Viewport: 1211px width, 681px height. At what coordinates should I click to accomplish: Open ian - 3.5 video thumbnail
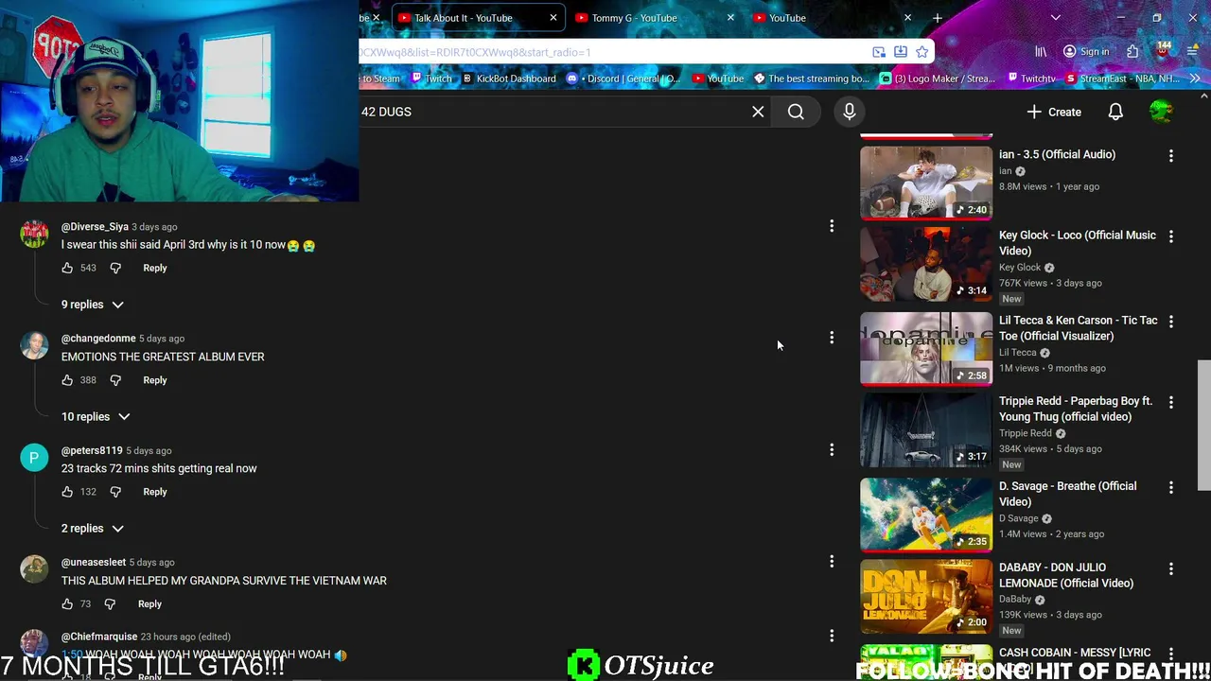click(926, 183)
